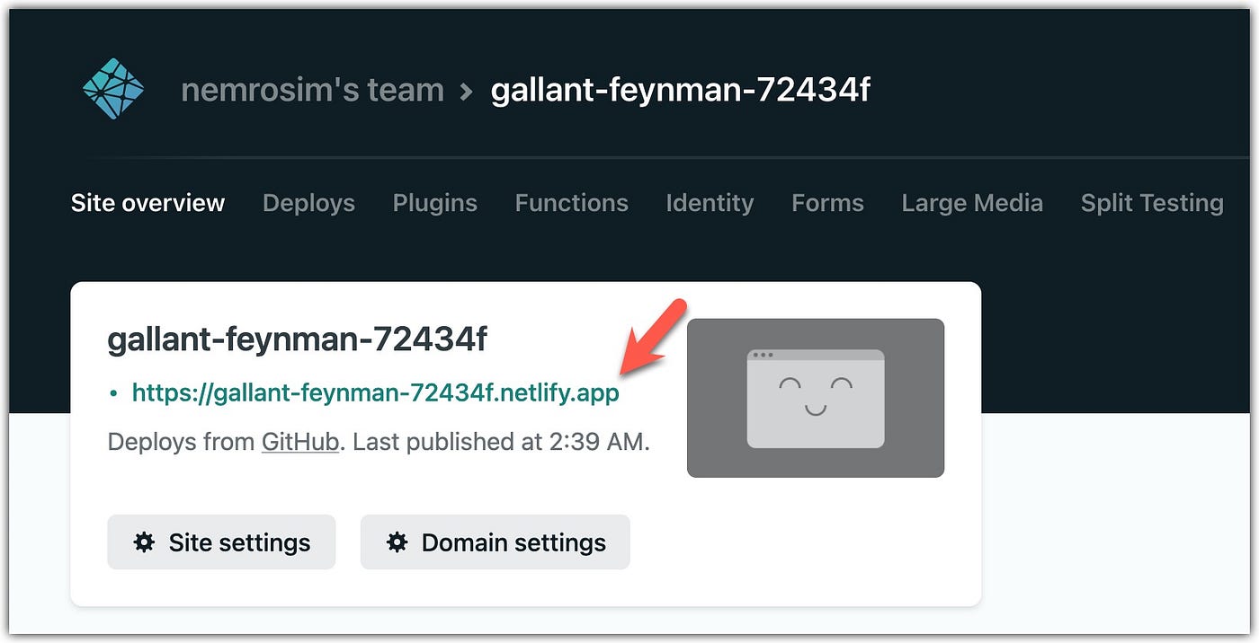
Task: Click the gallant-feynman-72434f site heading
Action: (x=297, y=339)
